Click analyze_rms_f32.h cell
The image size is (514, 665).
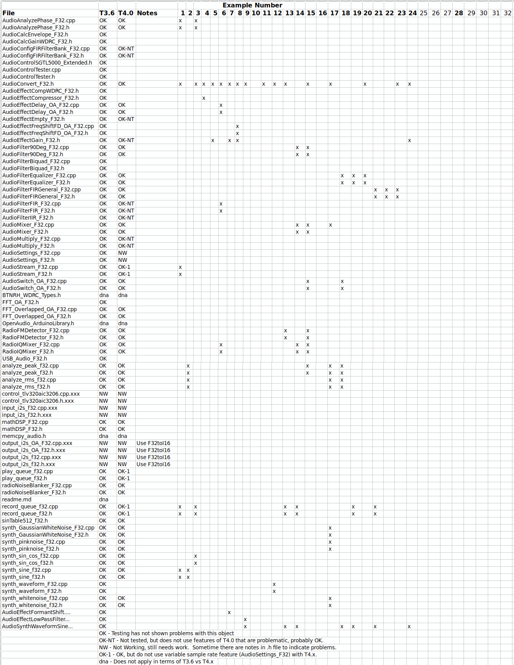coord(49,387)
